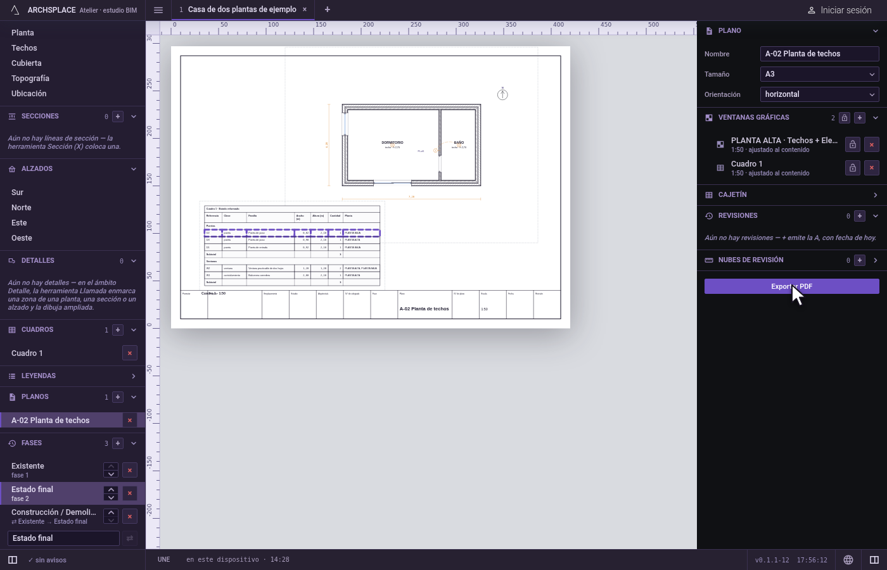
Task: Delete Cuadro 1 from the tables list
Action: tap(130, 353)
